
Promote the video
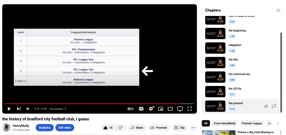[x=159, y=128]
